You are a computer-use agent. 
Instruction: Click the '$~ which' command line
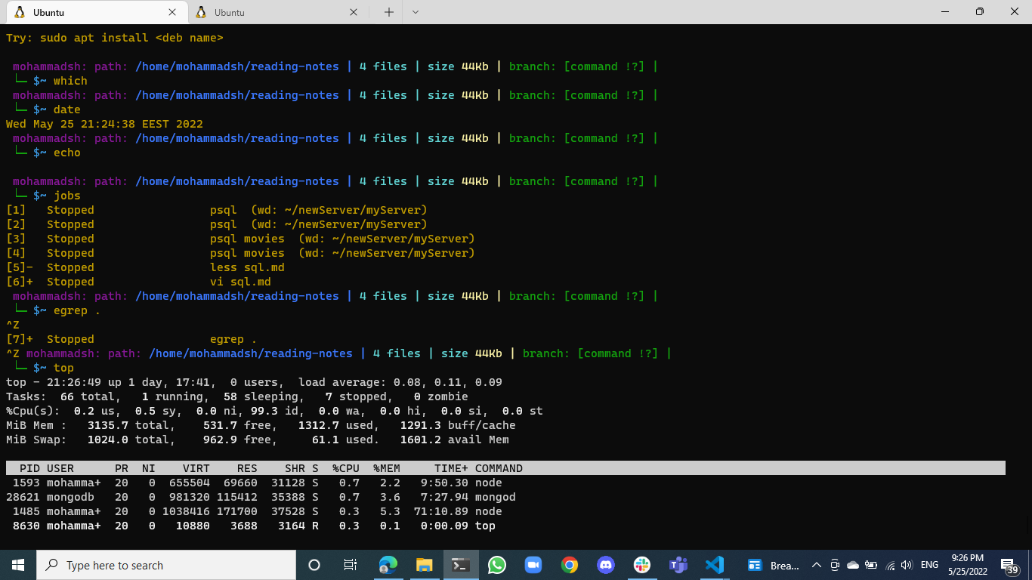[51, 81]
